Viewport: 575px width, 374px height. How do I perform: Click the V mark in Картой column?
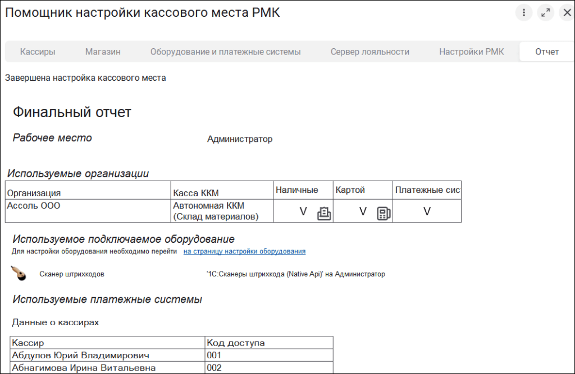[363, 211]
